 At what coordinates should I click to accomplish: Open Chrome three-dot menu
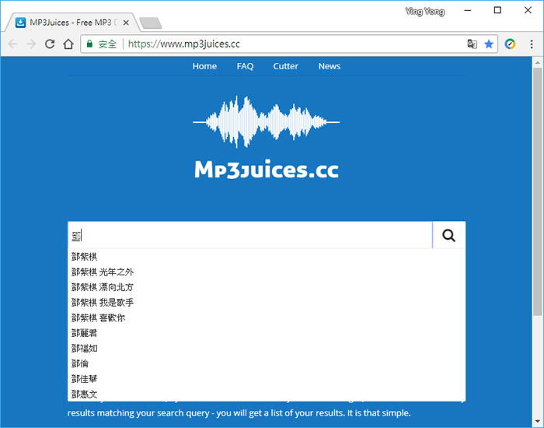click(532, 44)
